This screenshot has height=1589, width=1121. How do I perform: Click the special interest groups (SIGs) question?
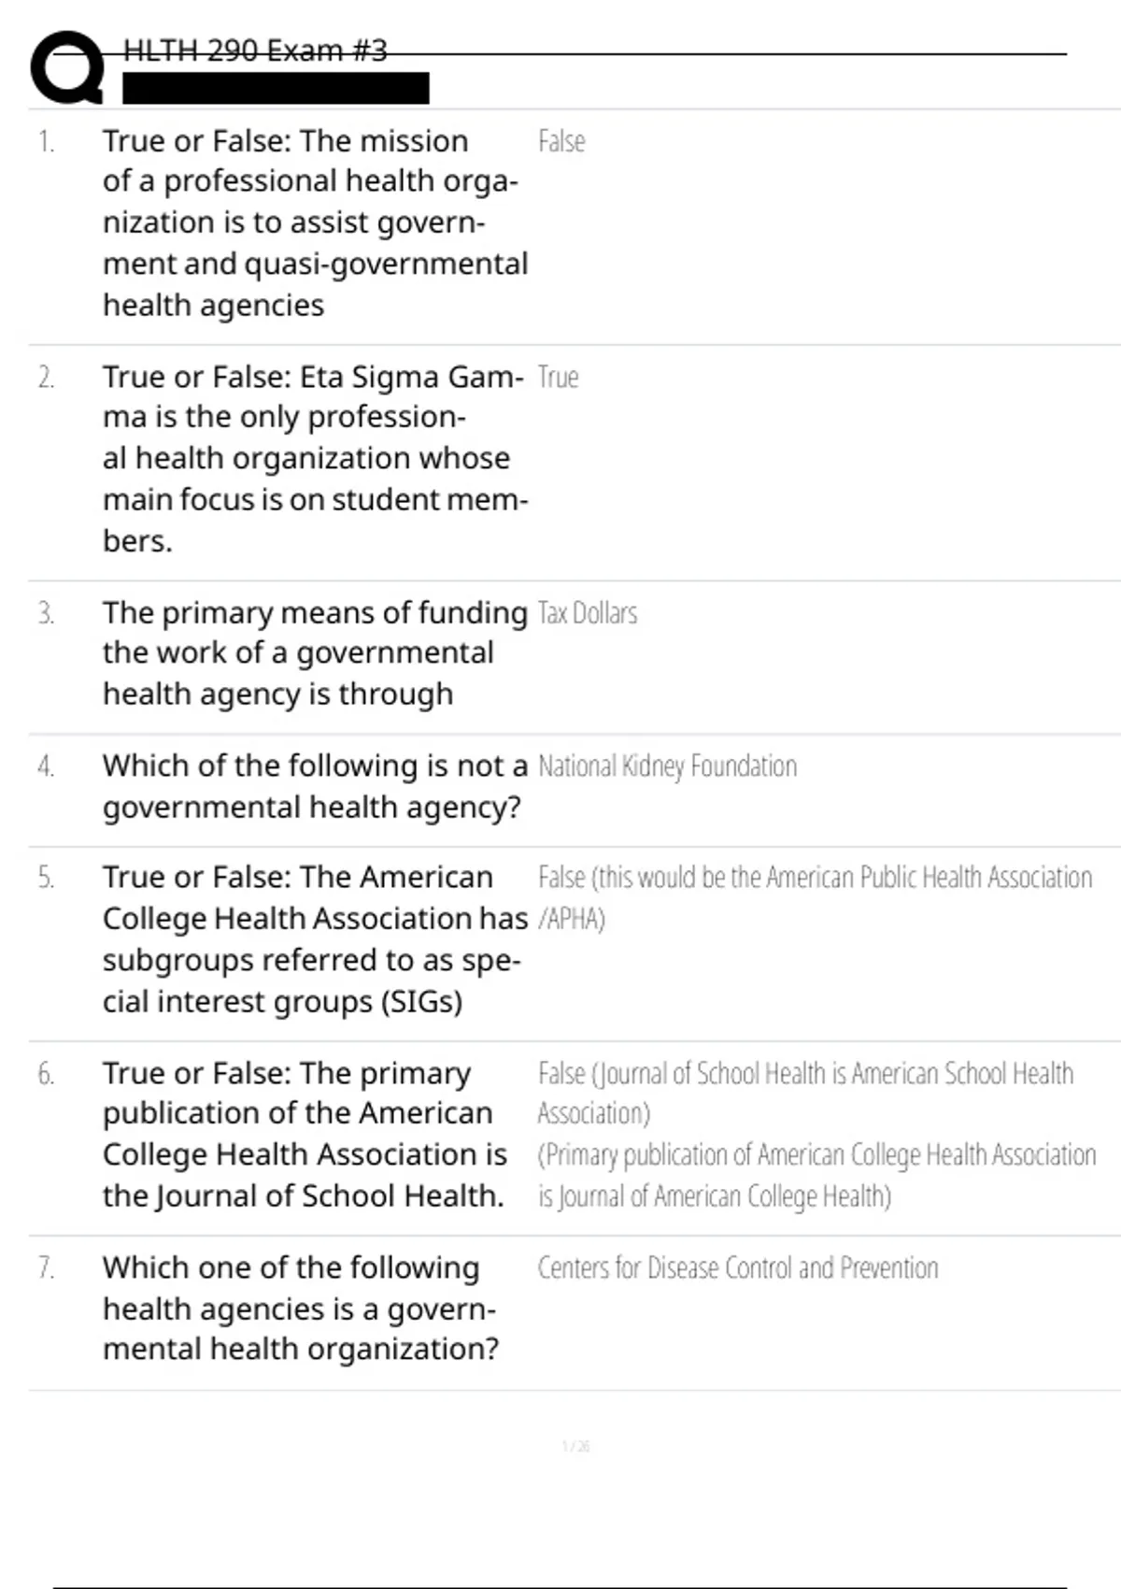click(314, 939)
